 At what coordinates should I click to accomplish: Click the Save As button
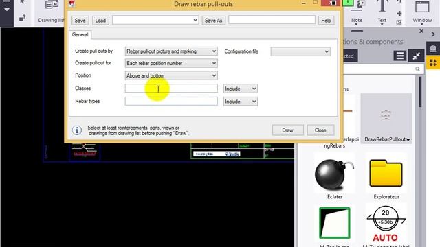click(x=213, y=21)
